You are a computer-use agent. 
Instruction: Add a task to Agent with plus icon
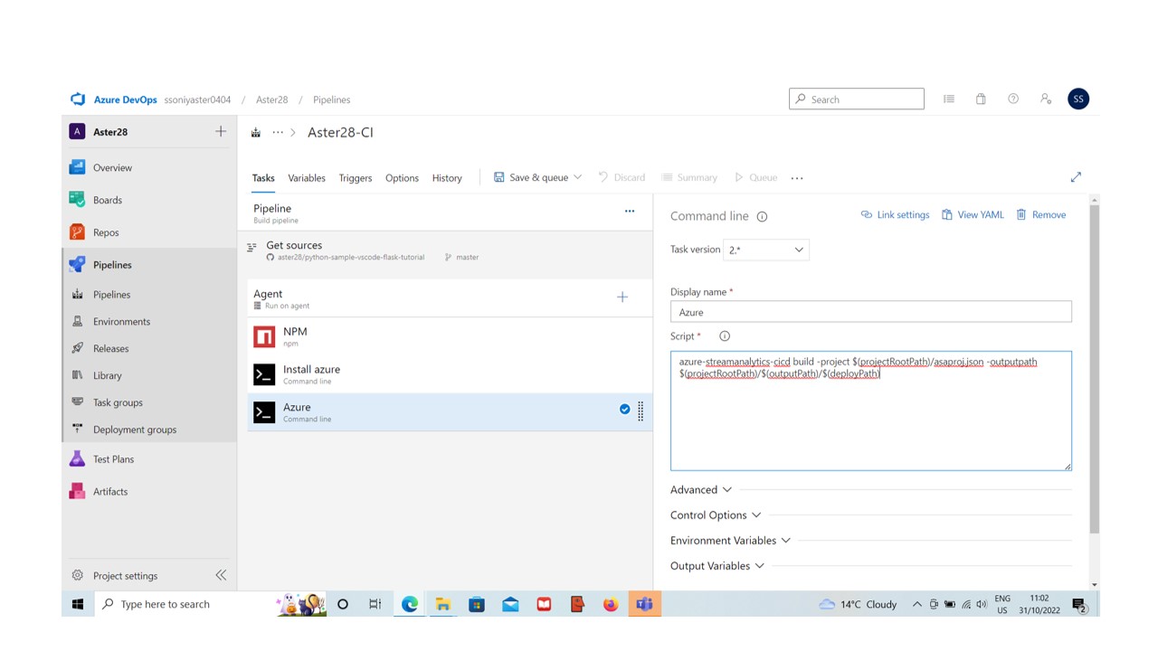click(622, 297)
